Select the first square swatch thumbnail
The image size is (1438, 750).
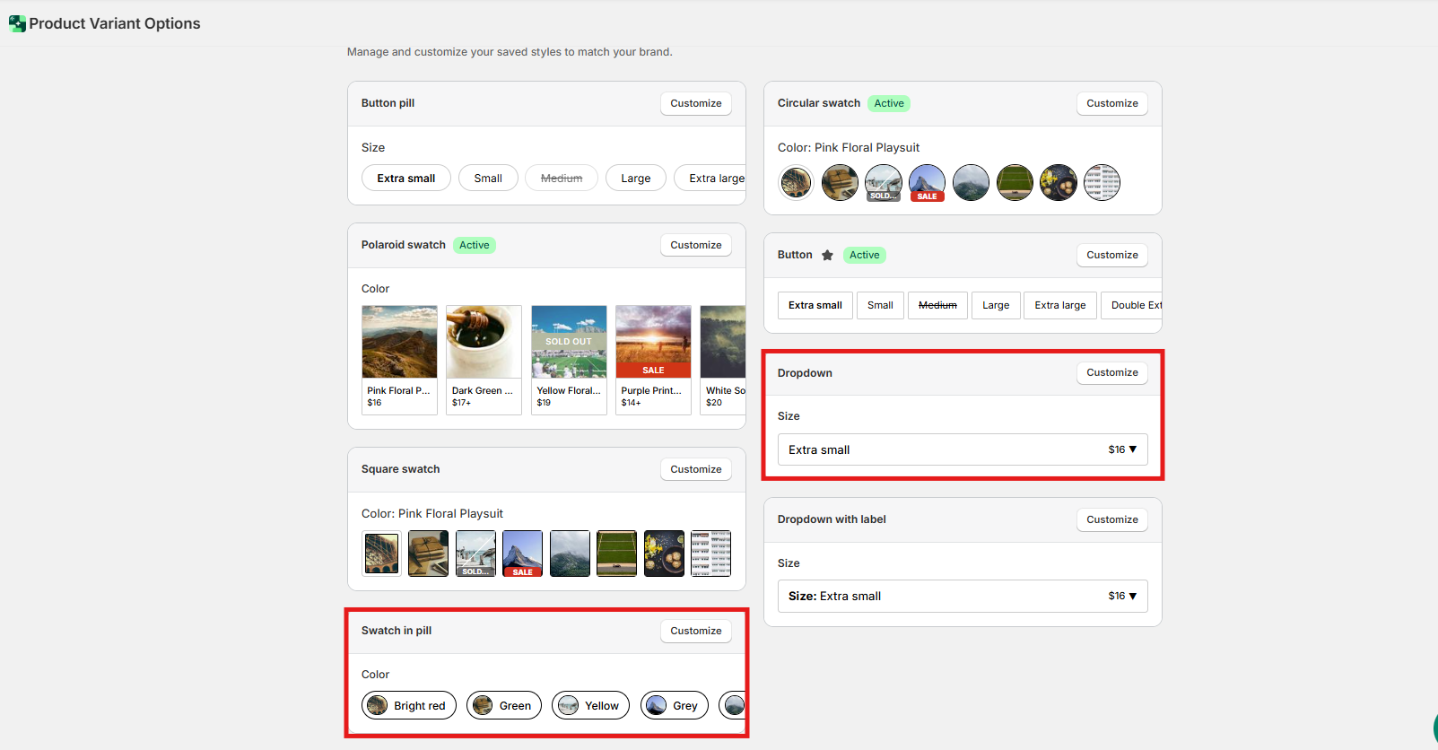(x=382, y=554)
